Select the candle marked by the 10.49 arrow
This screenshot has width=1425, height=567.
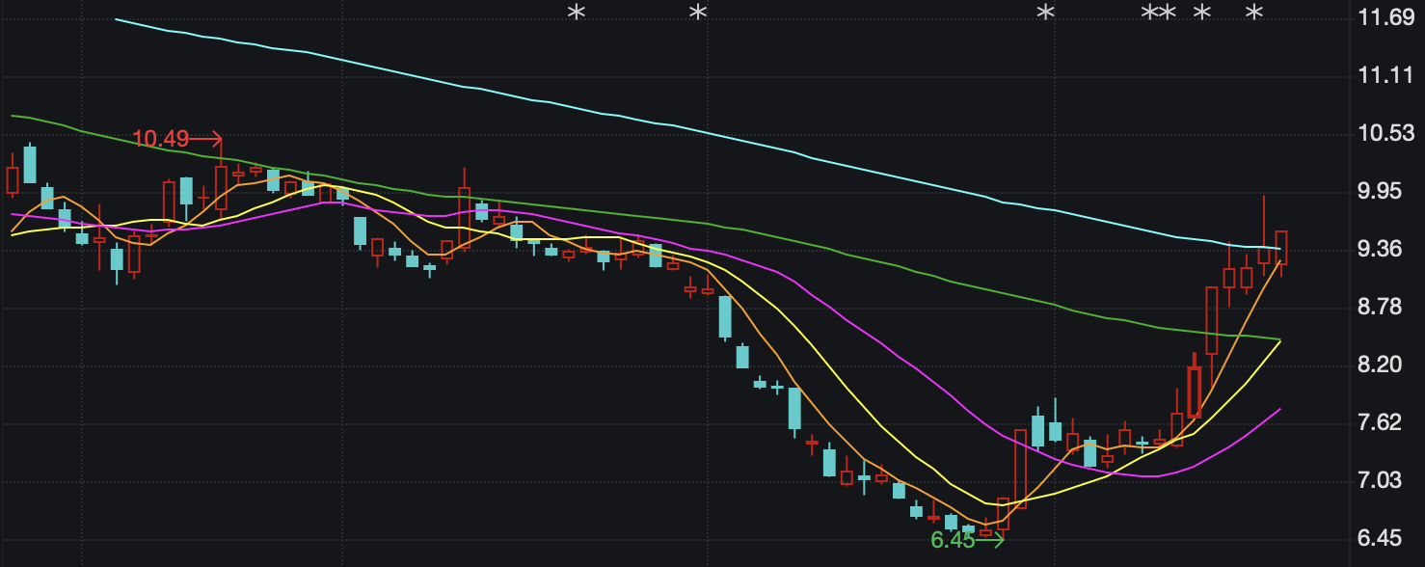pyautogui.click(x=221, y=187)
